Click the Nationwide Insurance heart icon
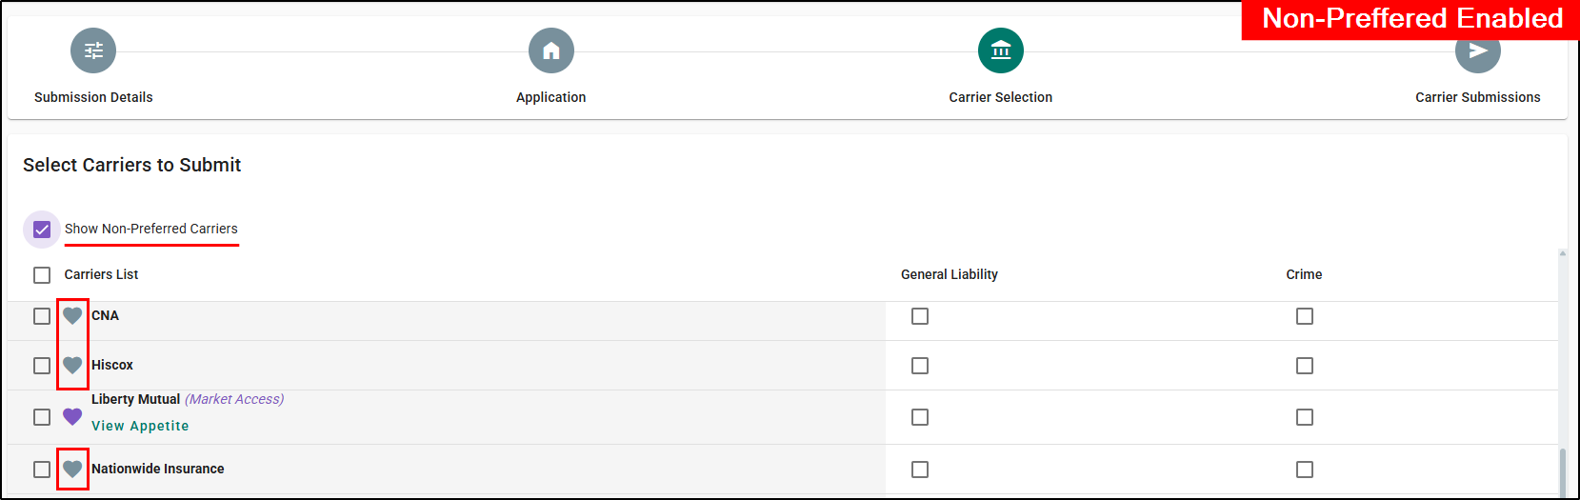 point(72,469)
